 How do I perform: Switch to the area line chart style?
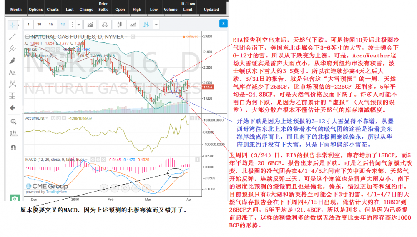pyautogui.click(x=133, y=25)
